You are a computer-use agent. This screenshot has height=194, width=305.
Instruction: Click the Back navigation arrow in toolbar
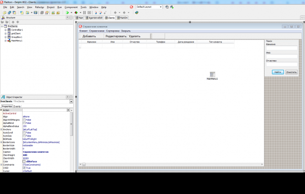coord(115,13)
